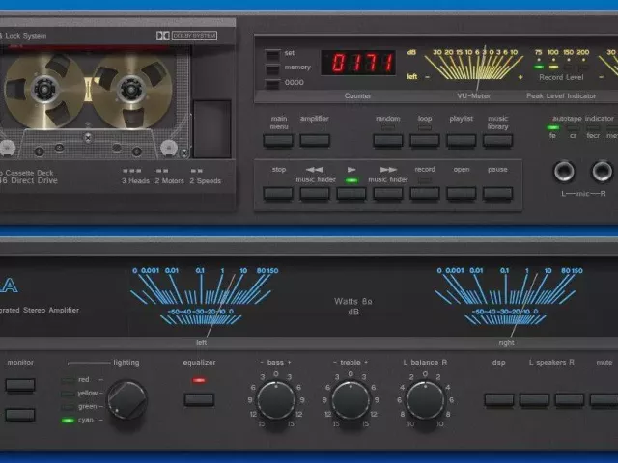Toggle the random playback button
Viewport: 618px width, 463px height.
click(387, 140)
